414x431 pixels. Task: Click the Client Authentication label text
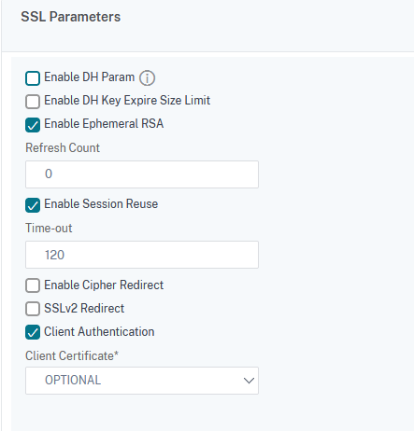click(99, 331)
